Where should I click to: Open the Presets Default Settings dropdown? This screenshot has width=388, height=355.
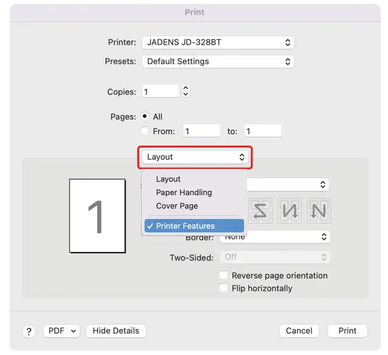(218, 62)
